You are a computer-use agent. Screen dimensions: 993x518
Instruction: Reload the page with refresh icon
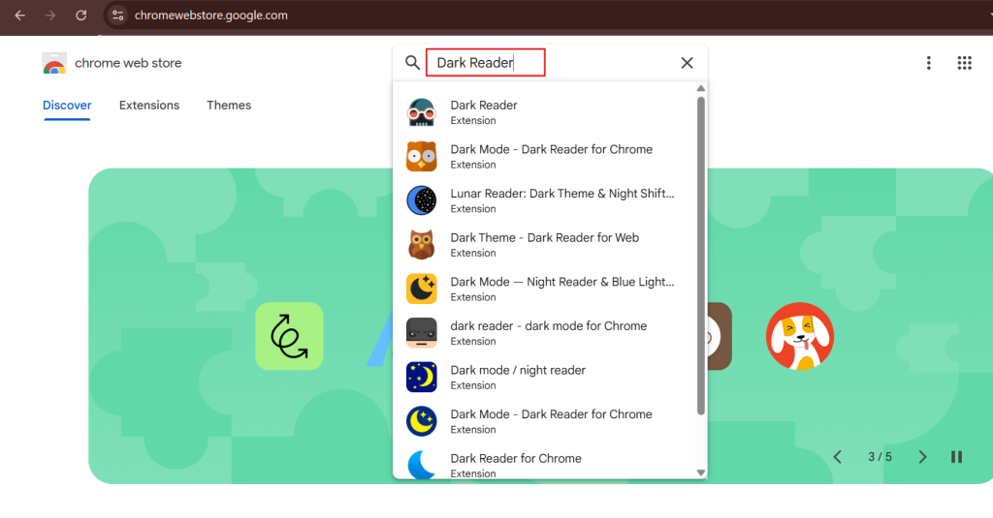pyautogui.click(x=81, y=15)
